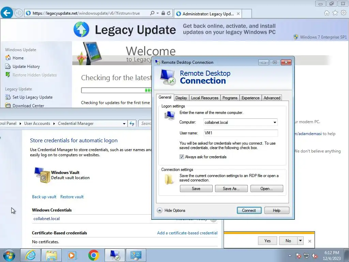Click the Update History sidebar icon
The width and height of the screenshot is (349, 262).
(8, 67)
